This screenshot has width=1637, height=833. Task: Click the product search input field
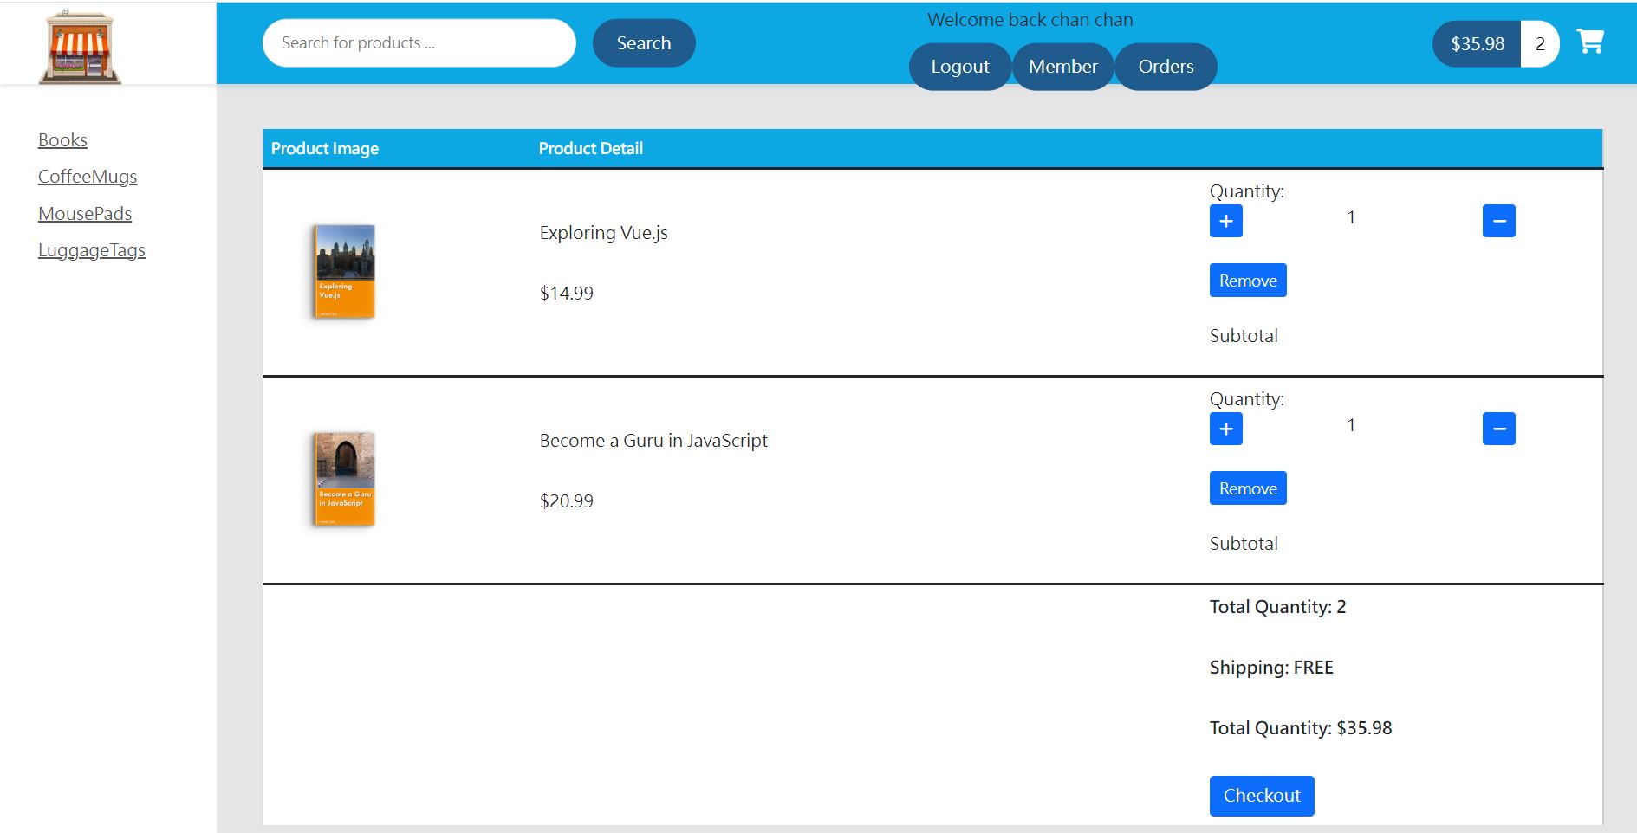419,42
